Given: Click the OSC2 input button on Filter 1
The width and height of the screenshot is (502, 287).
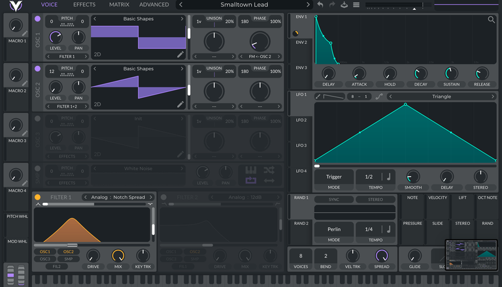Looking at the screenshot, I should [x=68, y=252].
